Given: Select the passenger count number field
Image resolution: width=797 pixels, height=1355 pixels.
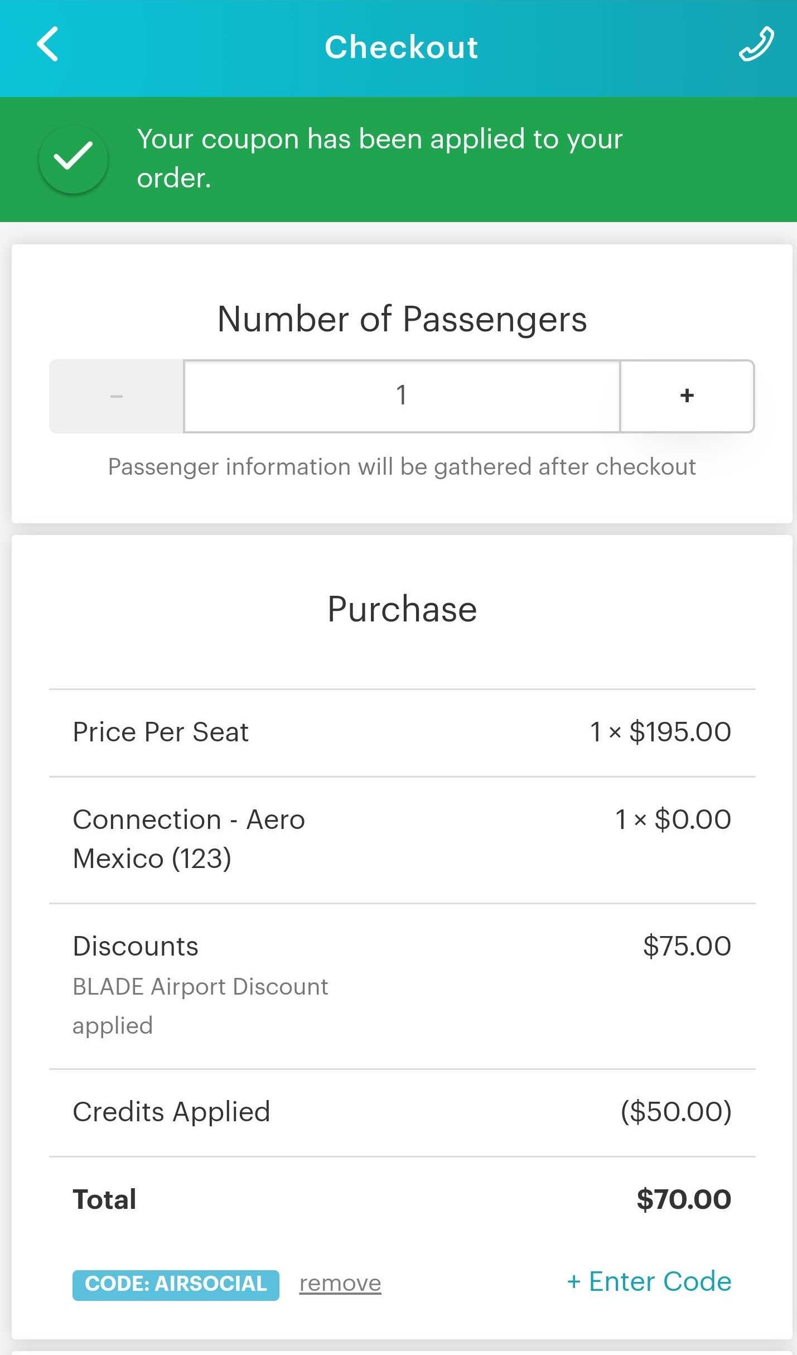Looking at the screenshot, I should pos(402,397).
